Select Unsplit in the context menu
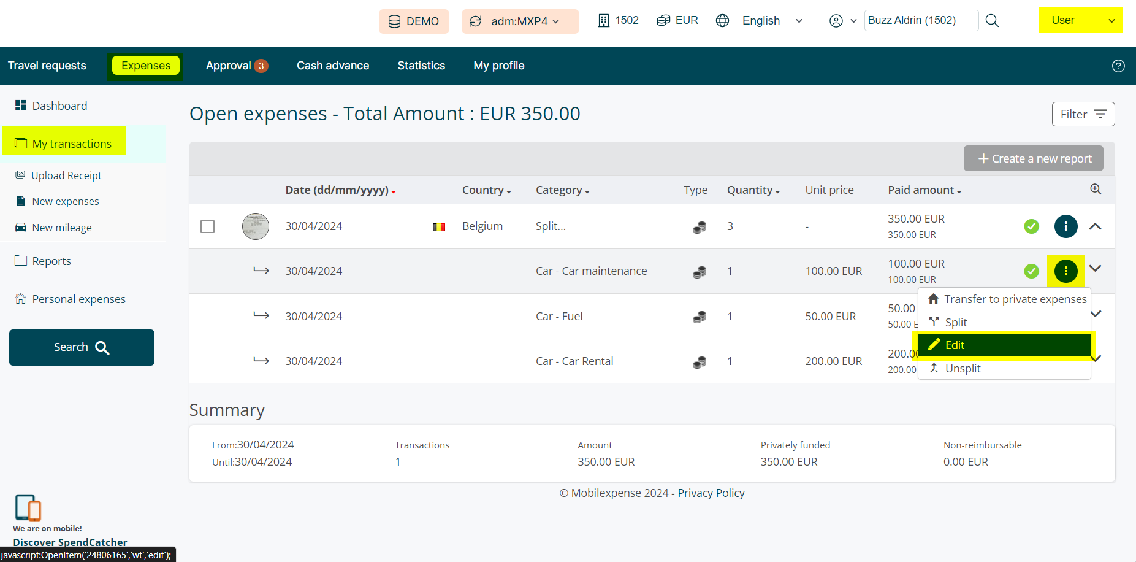Viewport: 1136px width, 562px height. coord(963,369)
